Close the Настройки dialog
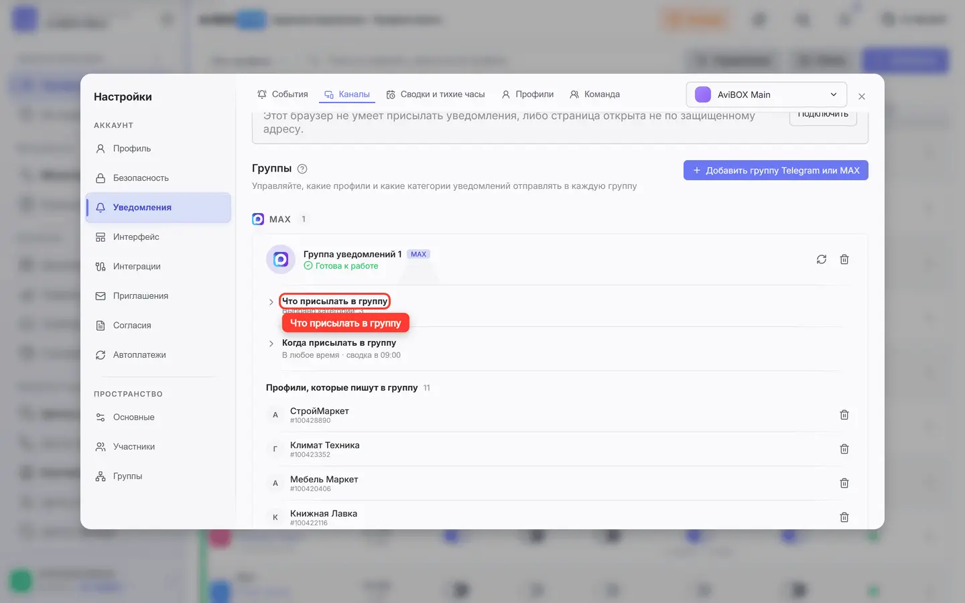Viewport: 965px width, 603px height. (x=862, y=96)
